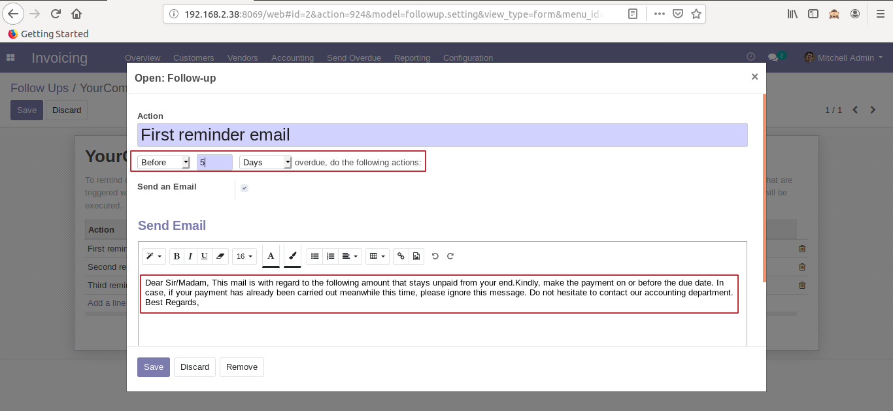This screenshot has height=411, width=893.
Task: Open the Getting Started bookmark
Action: coord(48,34)
